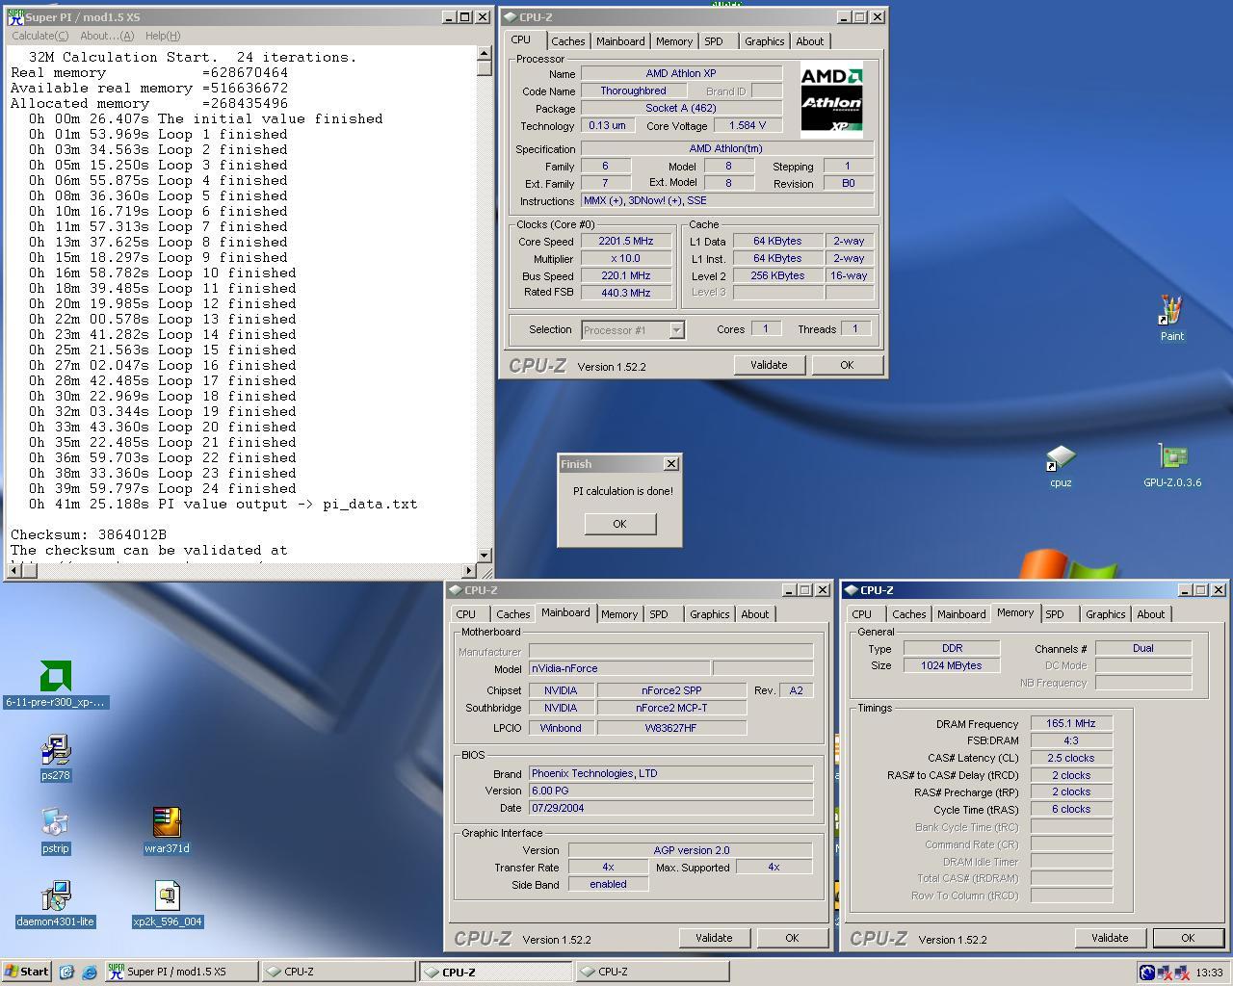Switch to the first CPU-Z taskbar button

pos(338,972)
